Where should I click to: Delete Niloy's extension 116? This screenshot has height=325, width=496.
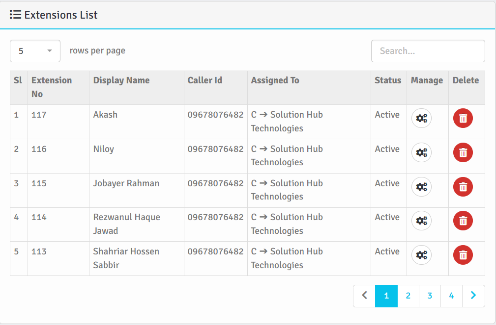(x=463, y=152)
